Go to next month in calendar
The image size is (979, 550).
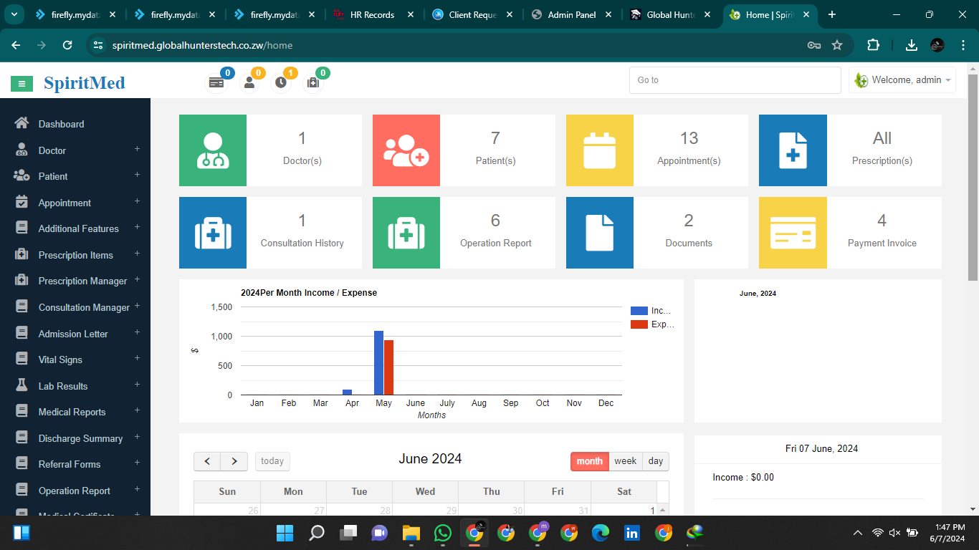coord(234,461)
